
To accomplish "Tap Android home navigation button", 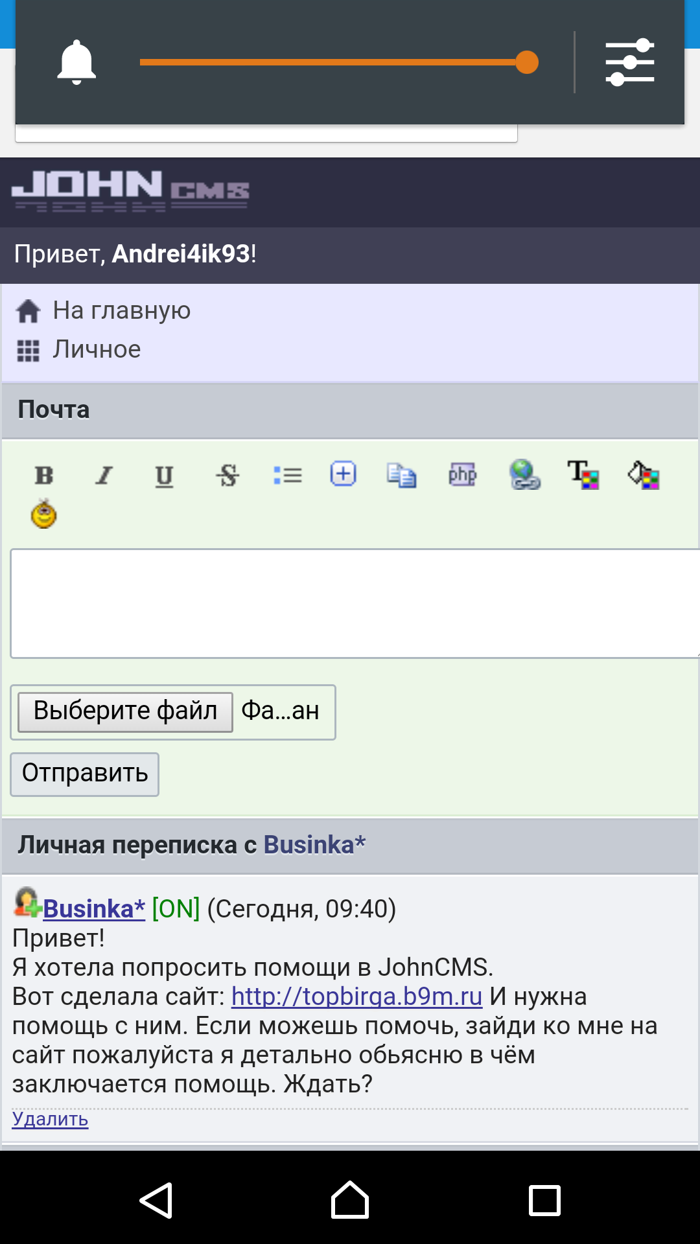I will [350, 1200].
